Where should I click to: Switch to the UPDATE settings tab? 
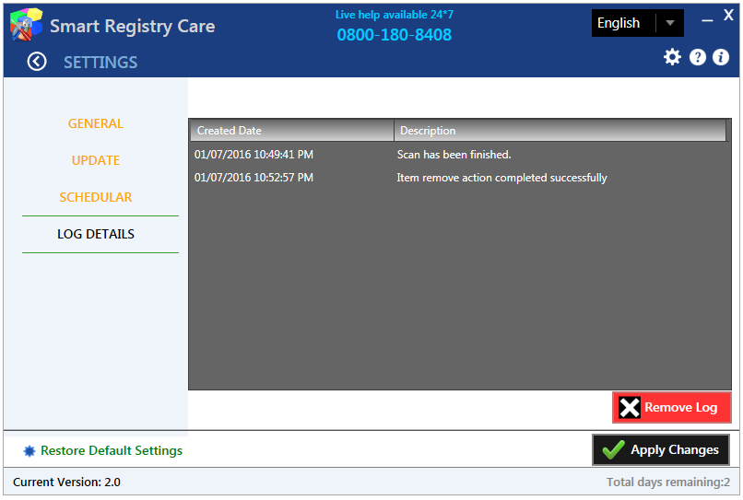coord(96,160)
